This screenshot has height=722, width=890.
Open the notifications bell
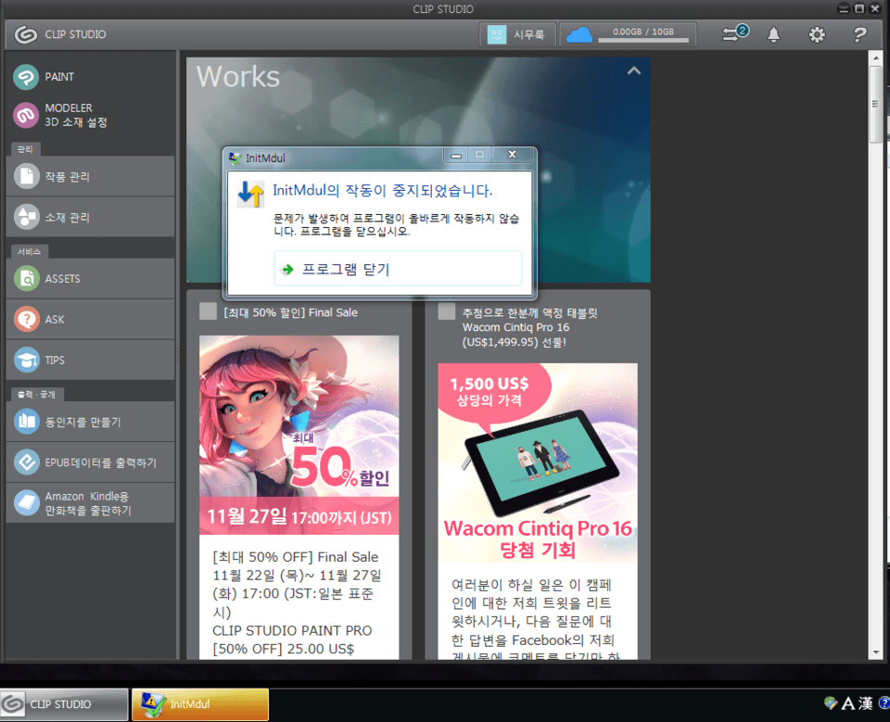[x=773, y=35]
